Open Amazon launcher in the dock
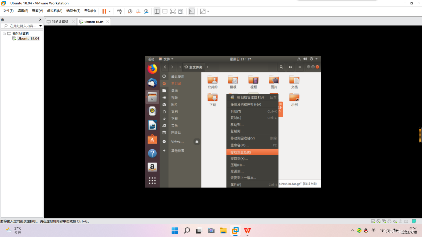Viewport: 422px width, 237px height. pos(152,167)
